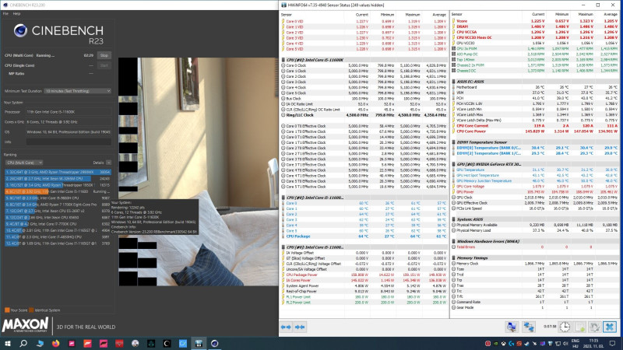Select the DRAM voltage row
Screen dimensions: 623x350
(535, 26)
